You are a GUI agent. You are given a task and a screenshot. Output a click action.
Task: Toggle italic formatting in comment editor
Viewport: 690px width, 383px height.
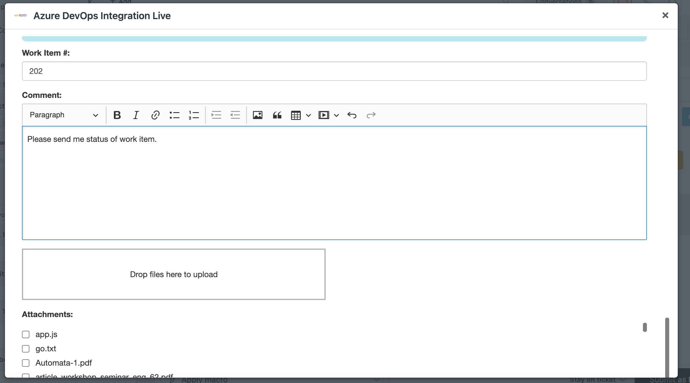[136, 115]
